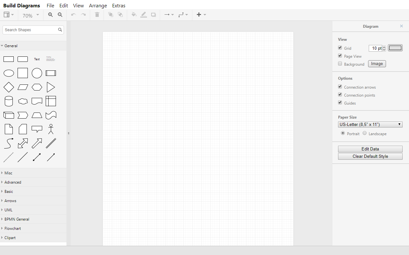Select the Diamond shape
This screenshot has height=255, width=409.
click(9, 87)
